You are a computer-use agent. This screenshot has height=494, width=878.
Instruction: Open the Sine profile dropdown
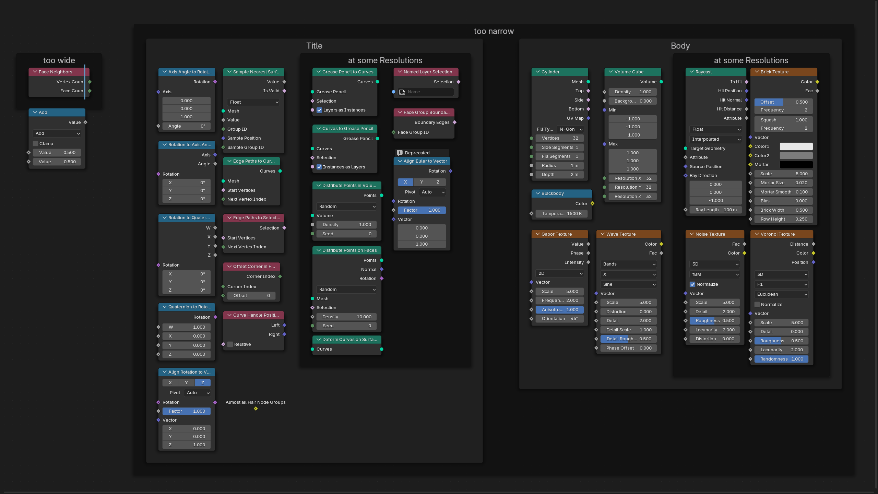point(629,284)
